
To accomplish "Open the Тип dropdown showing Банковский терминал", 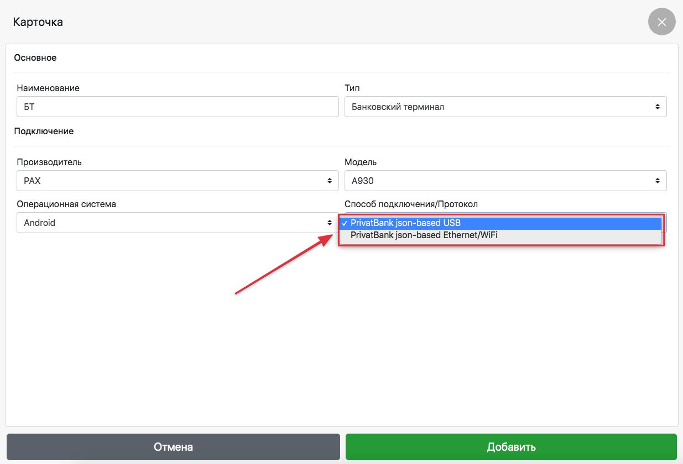I will (x=498, y=107).
